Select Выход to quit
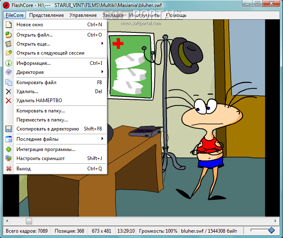283x238 pixels. click(x=55, y=169)
